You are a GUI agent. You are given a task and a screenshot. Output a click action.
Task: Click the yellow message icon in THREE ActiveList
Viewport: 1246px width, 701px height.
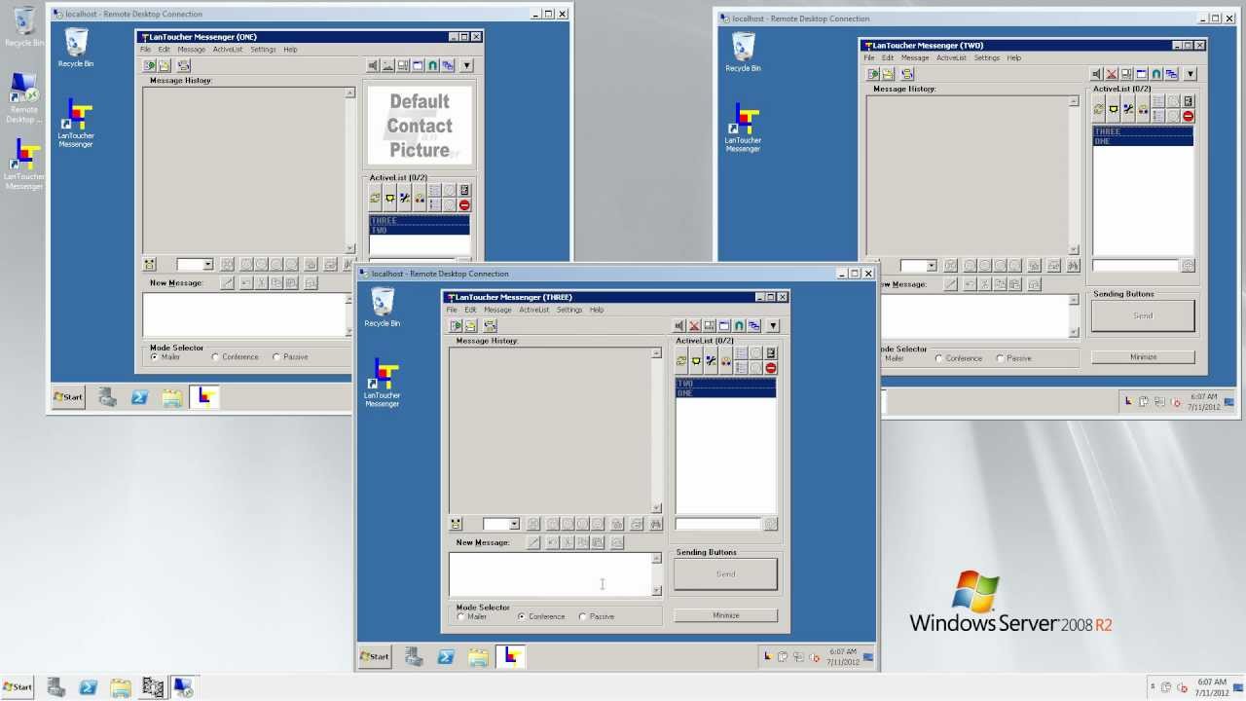pyautogui.click(x=696, y=361)
